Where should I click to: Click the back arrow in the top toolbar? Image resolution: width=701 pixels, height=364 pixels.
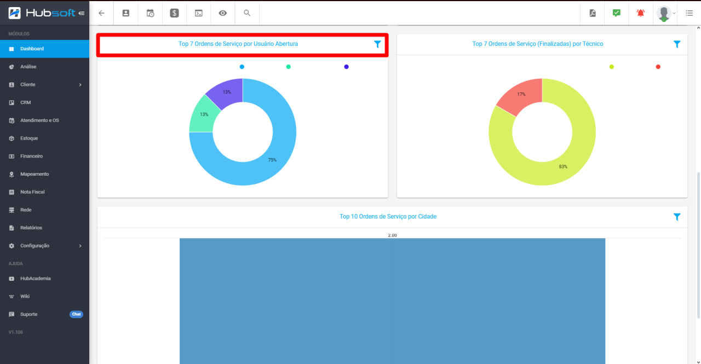(x=101, y=13)
